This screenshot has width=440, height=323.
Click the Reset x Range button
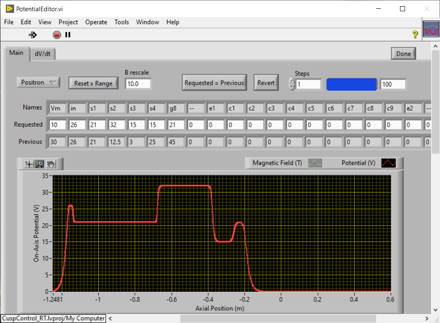click(93, 83)
